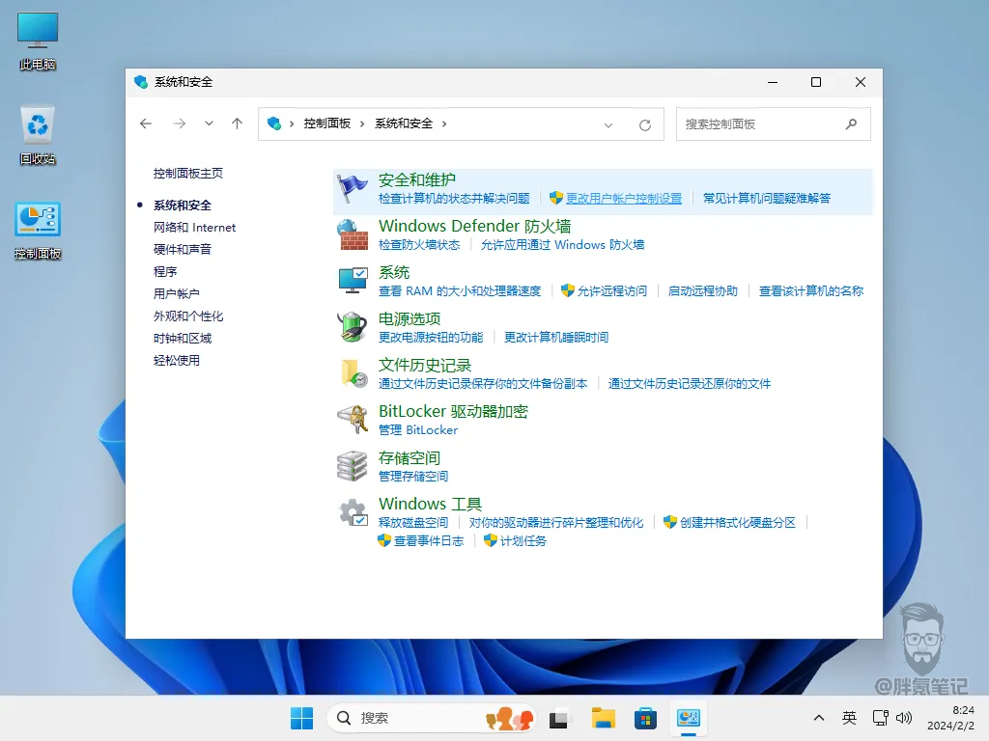Expand chevron after 控制面板 in breadcrumb
The height and width of the screenshot is (741, 989).
coord(362,123)
